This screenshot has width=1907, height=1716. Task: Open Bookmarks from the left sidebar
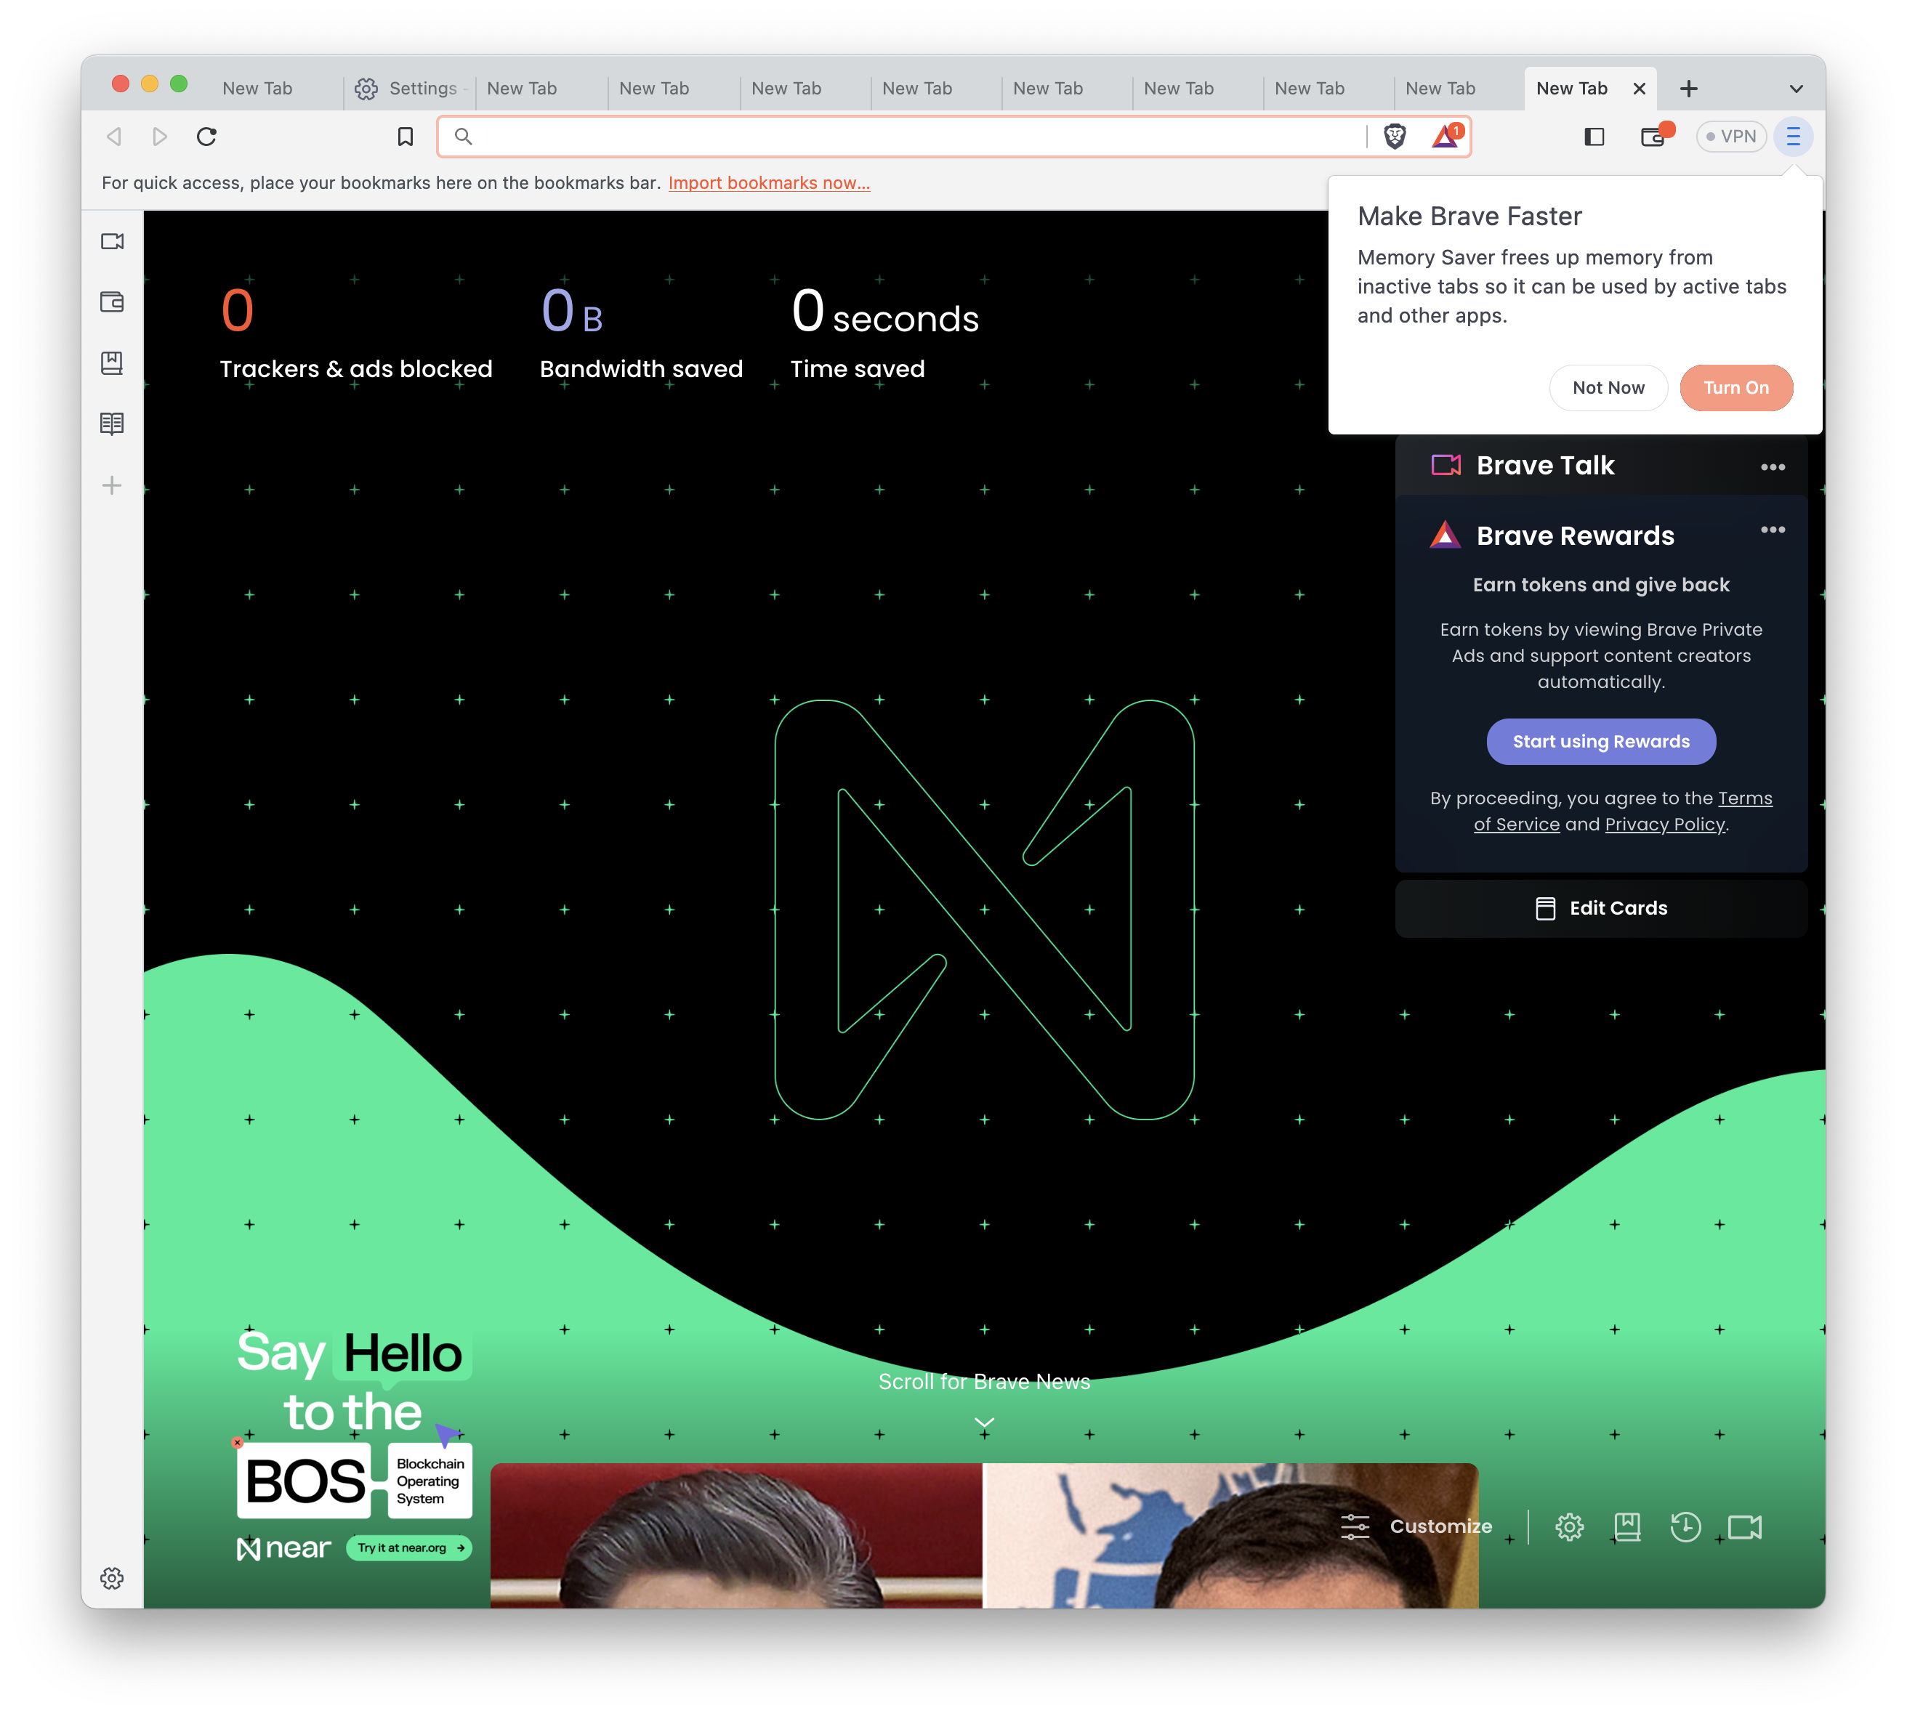(x=112, y=363)
